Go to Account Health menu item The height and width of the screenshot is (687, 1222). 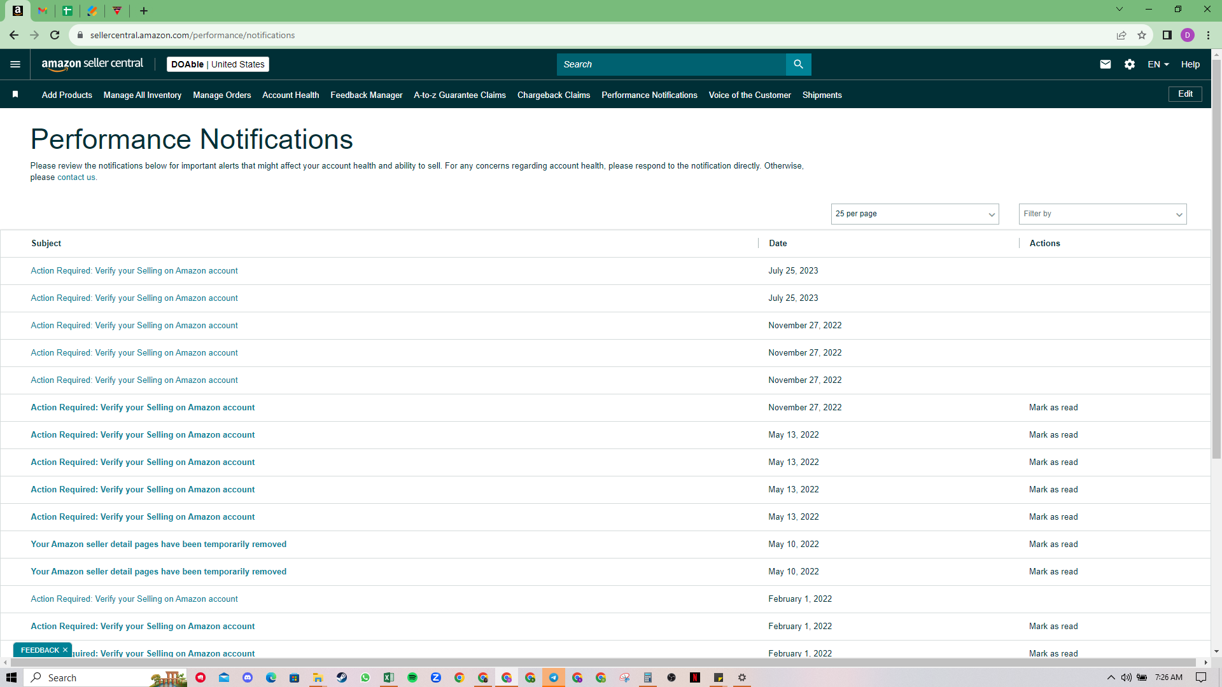click(x=290, y=95)
